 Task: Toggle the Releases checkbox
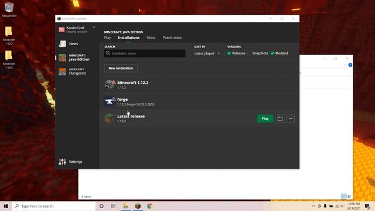(x=229, y=53)
